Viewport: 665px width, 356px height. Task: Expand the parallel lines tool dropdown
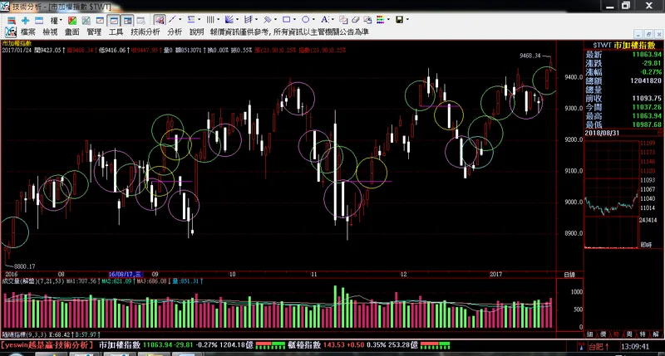coord(276,19)
